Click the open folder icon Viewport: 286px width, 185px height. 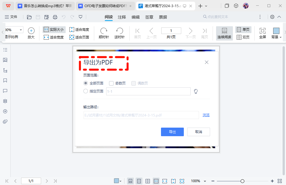pos(29,17)
